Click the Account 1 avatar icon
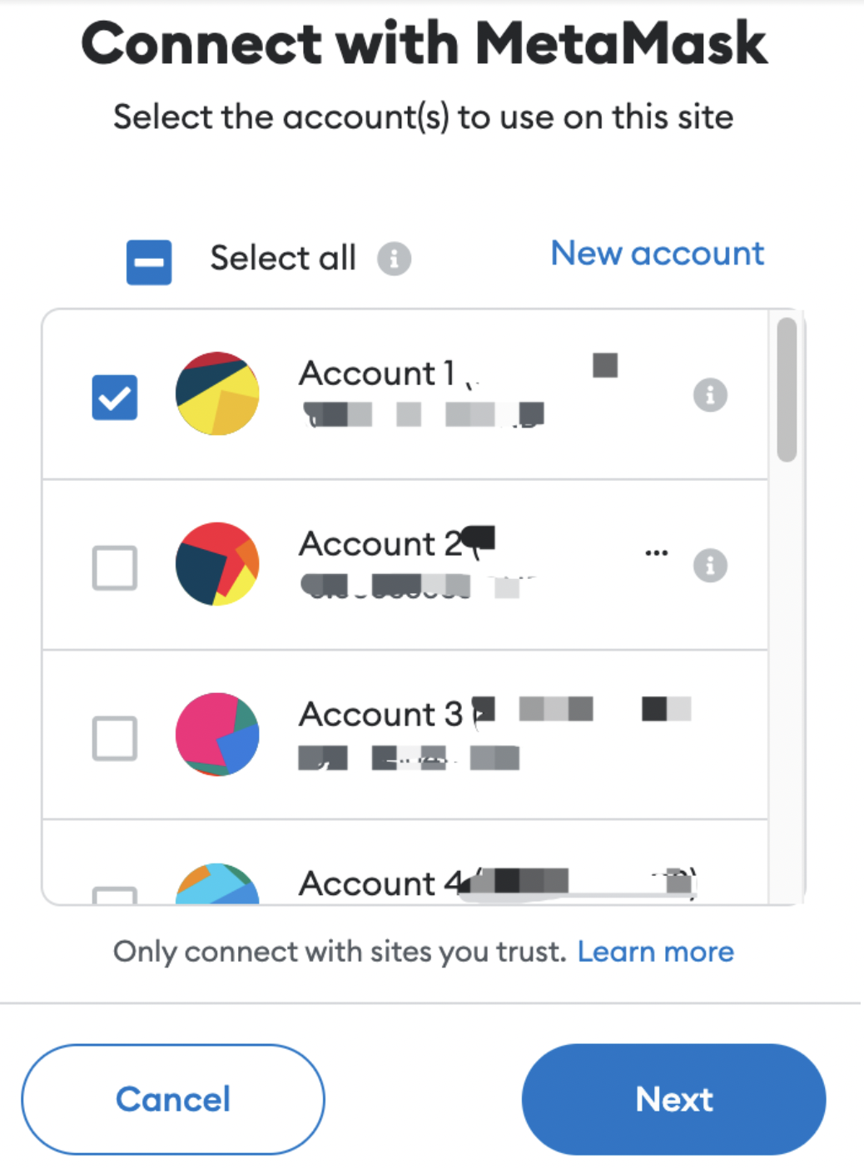The height and width of the screenshot is (1168, 864). click(x=217, y=393)
